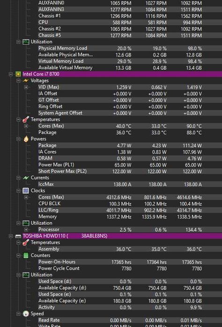Select the LLC/Ring clock row
The width and height of the screenshot is (222, 327).
click(130, 210)
